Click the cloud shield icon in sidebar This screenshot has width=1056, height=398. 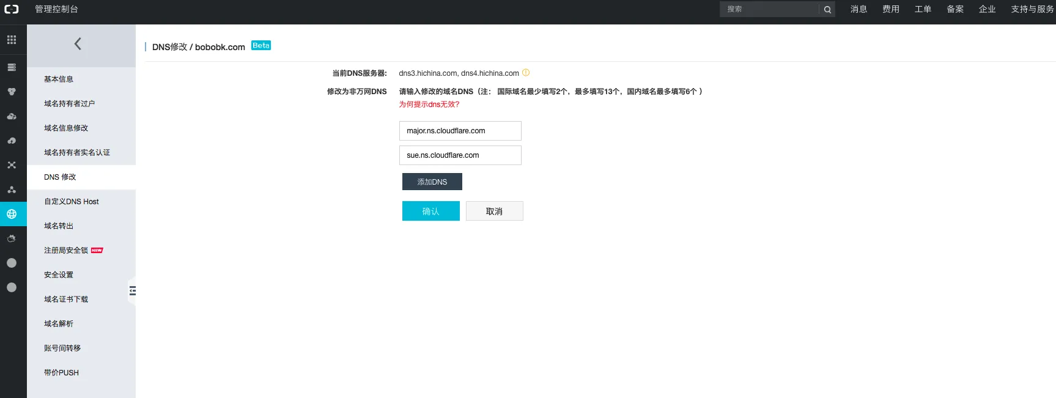pos(12,238)
